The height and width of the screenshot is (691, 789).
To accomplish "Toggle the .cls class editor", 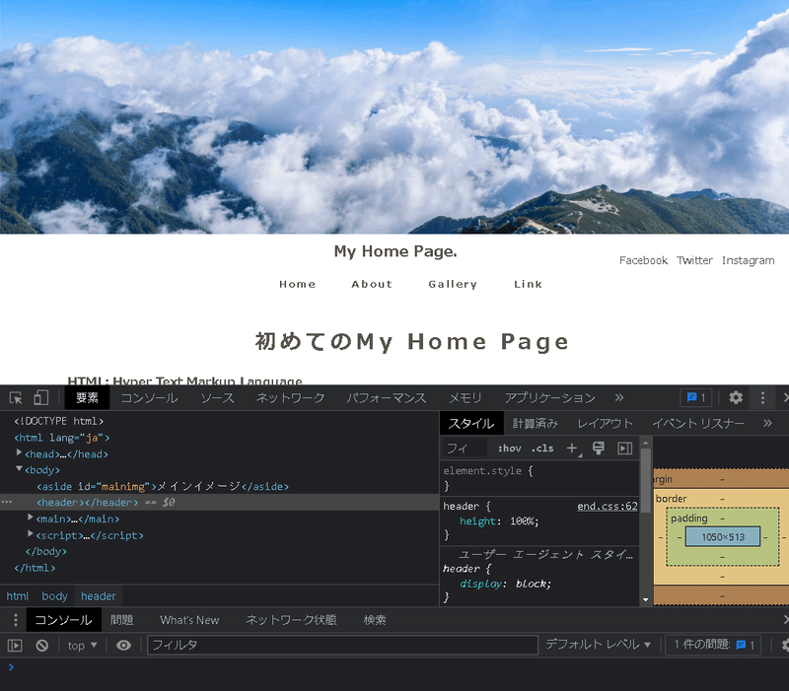I will [x=542, y=449].
